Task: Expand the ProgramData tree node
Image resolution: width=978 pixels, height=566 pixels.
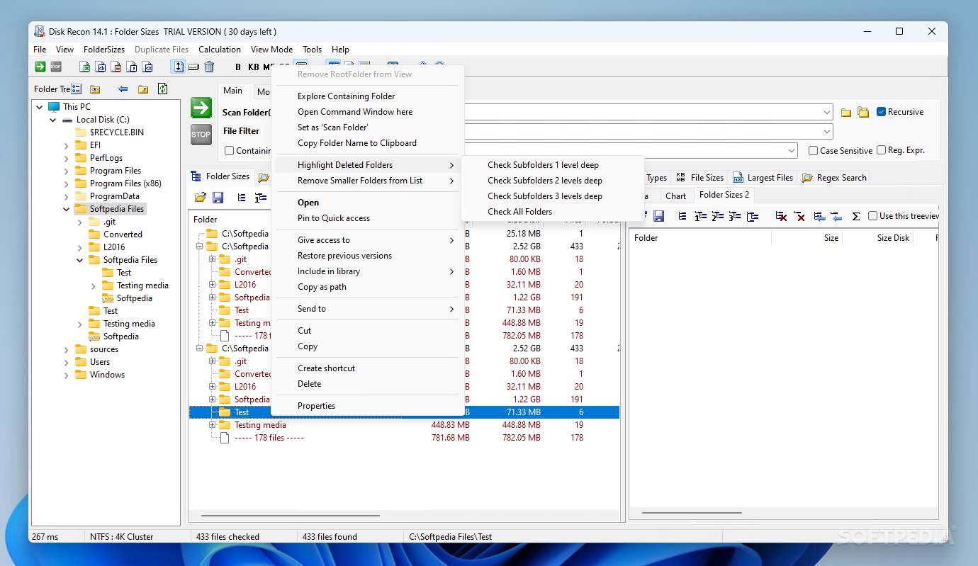Action: (x=67, y=196)
